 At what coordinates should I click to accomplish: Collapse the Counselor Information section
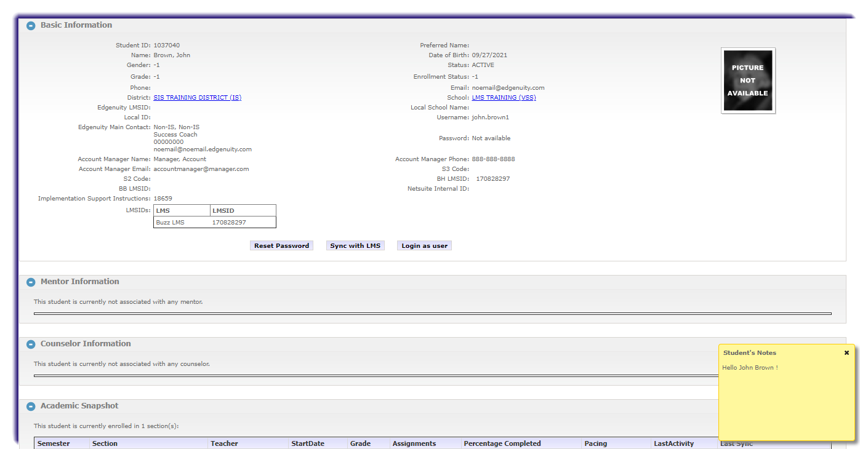click(31, 344)
